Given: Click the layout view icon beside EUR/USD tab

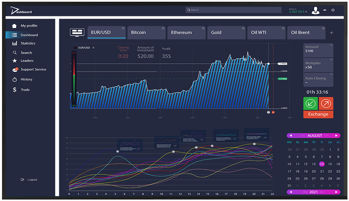Looking at the screenshot, I should (x=77, y=32).
